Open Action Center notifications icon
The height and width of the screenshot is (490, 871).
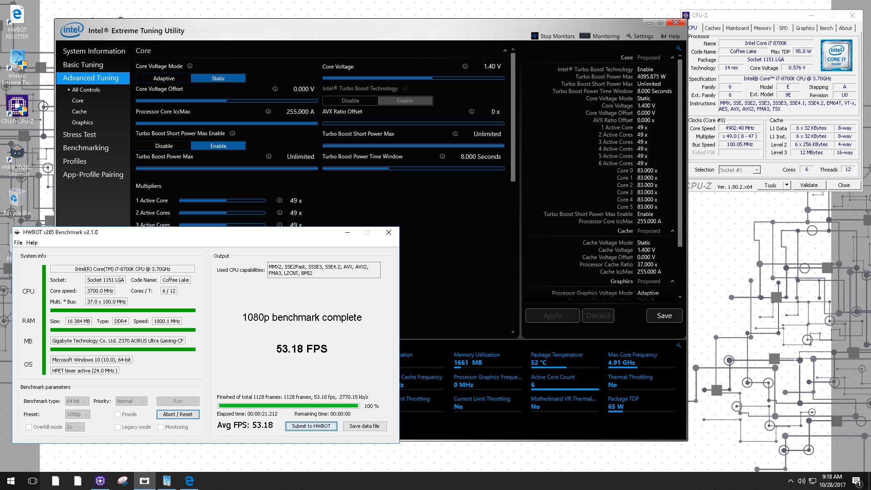click(x=856, y=481)
